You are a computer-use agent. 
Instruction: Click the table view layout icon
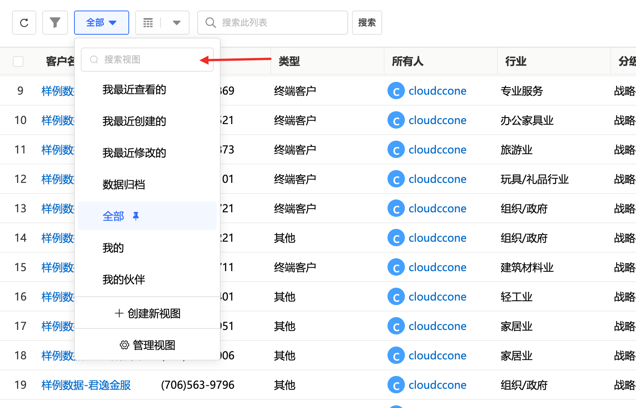148,23
